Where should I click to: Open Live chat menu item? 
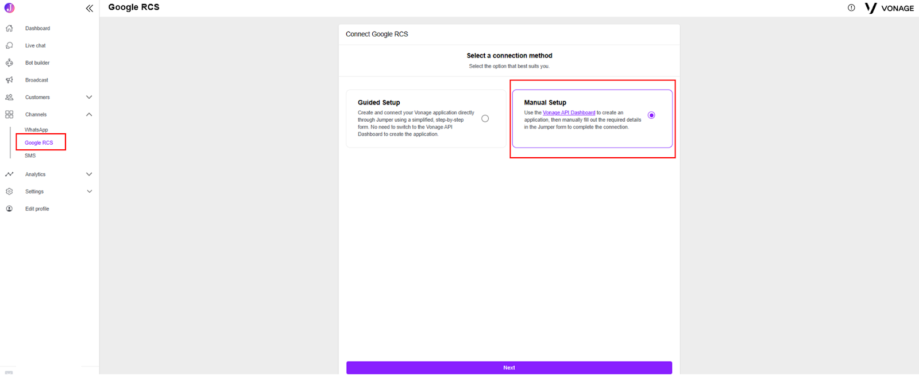click(35, 45)
